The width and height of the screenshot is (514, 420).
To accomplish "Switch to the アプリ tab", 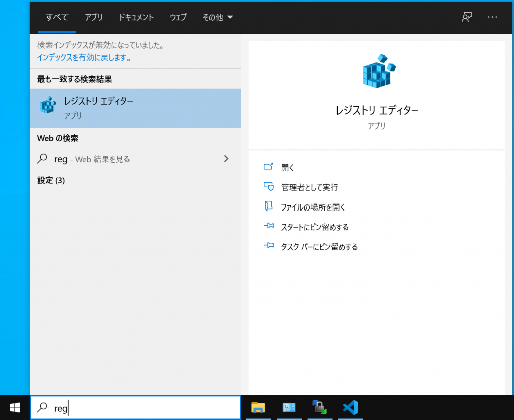I will point(94,17).
